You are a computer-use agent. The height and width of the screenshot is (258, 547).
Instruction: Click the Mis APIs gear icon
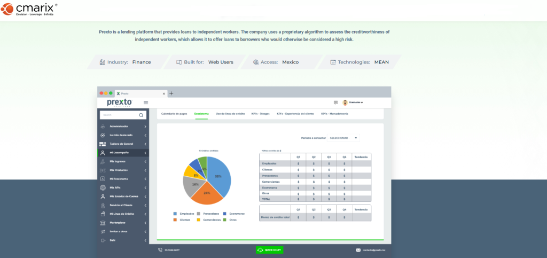click(103, 187)
